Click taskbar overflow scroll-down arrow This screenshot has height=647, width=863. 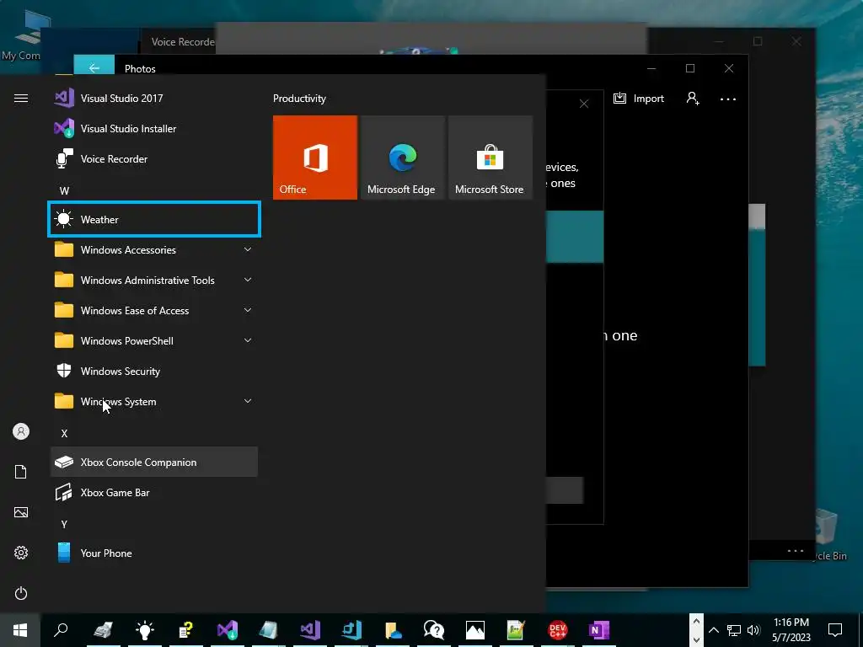[x=696, y=639]
